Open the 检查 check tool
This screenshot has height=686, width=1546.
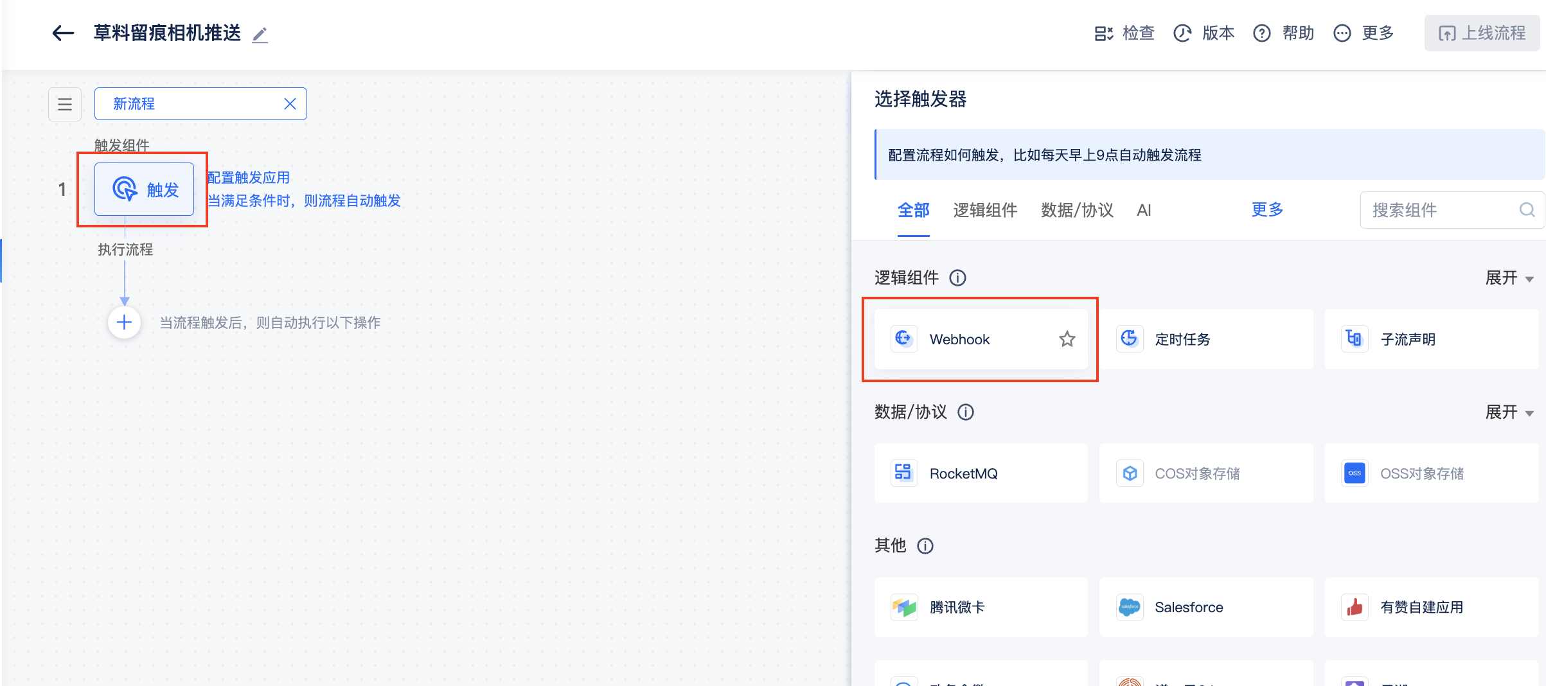click(1124, 33)
